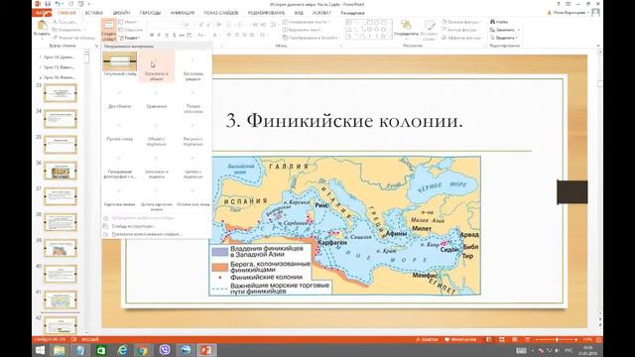Click the Reset (Сбросить) slide button
Viewport: 635px width, 357px height.
point(130,30)
